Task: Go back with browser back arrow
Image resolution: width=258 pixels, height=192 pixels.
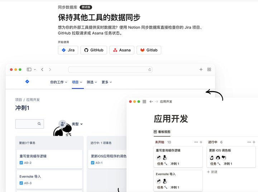Action: pyautogui.click(x=42, y=69)
